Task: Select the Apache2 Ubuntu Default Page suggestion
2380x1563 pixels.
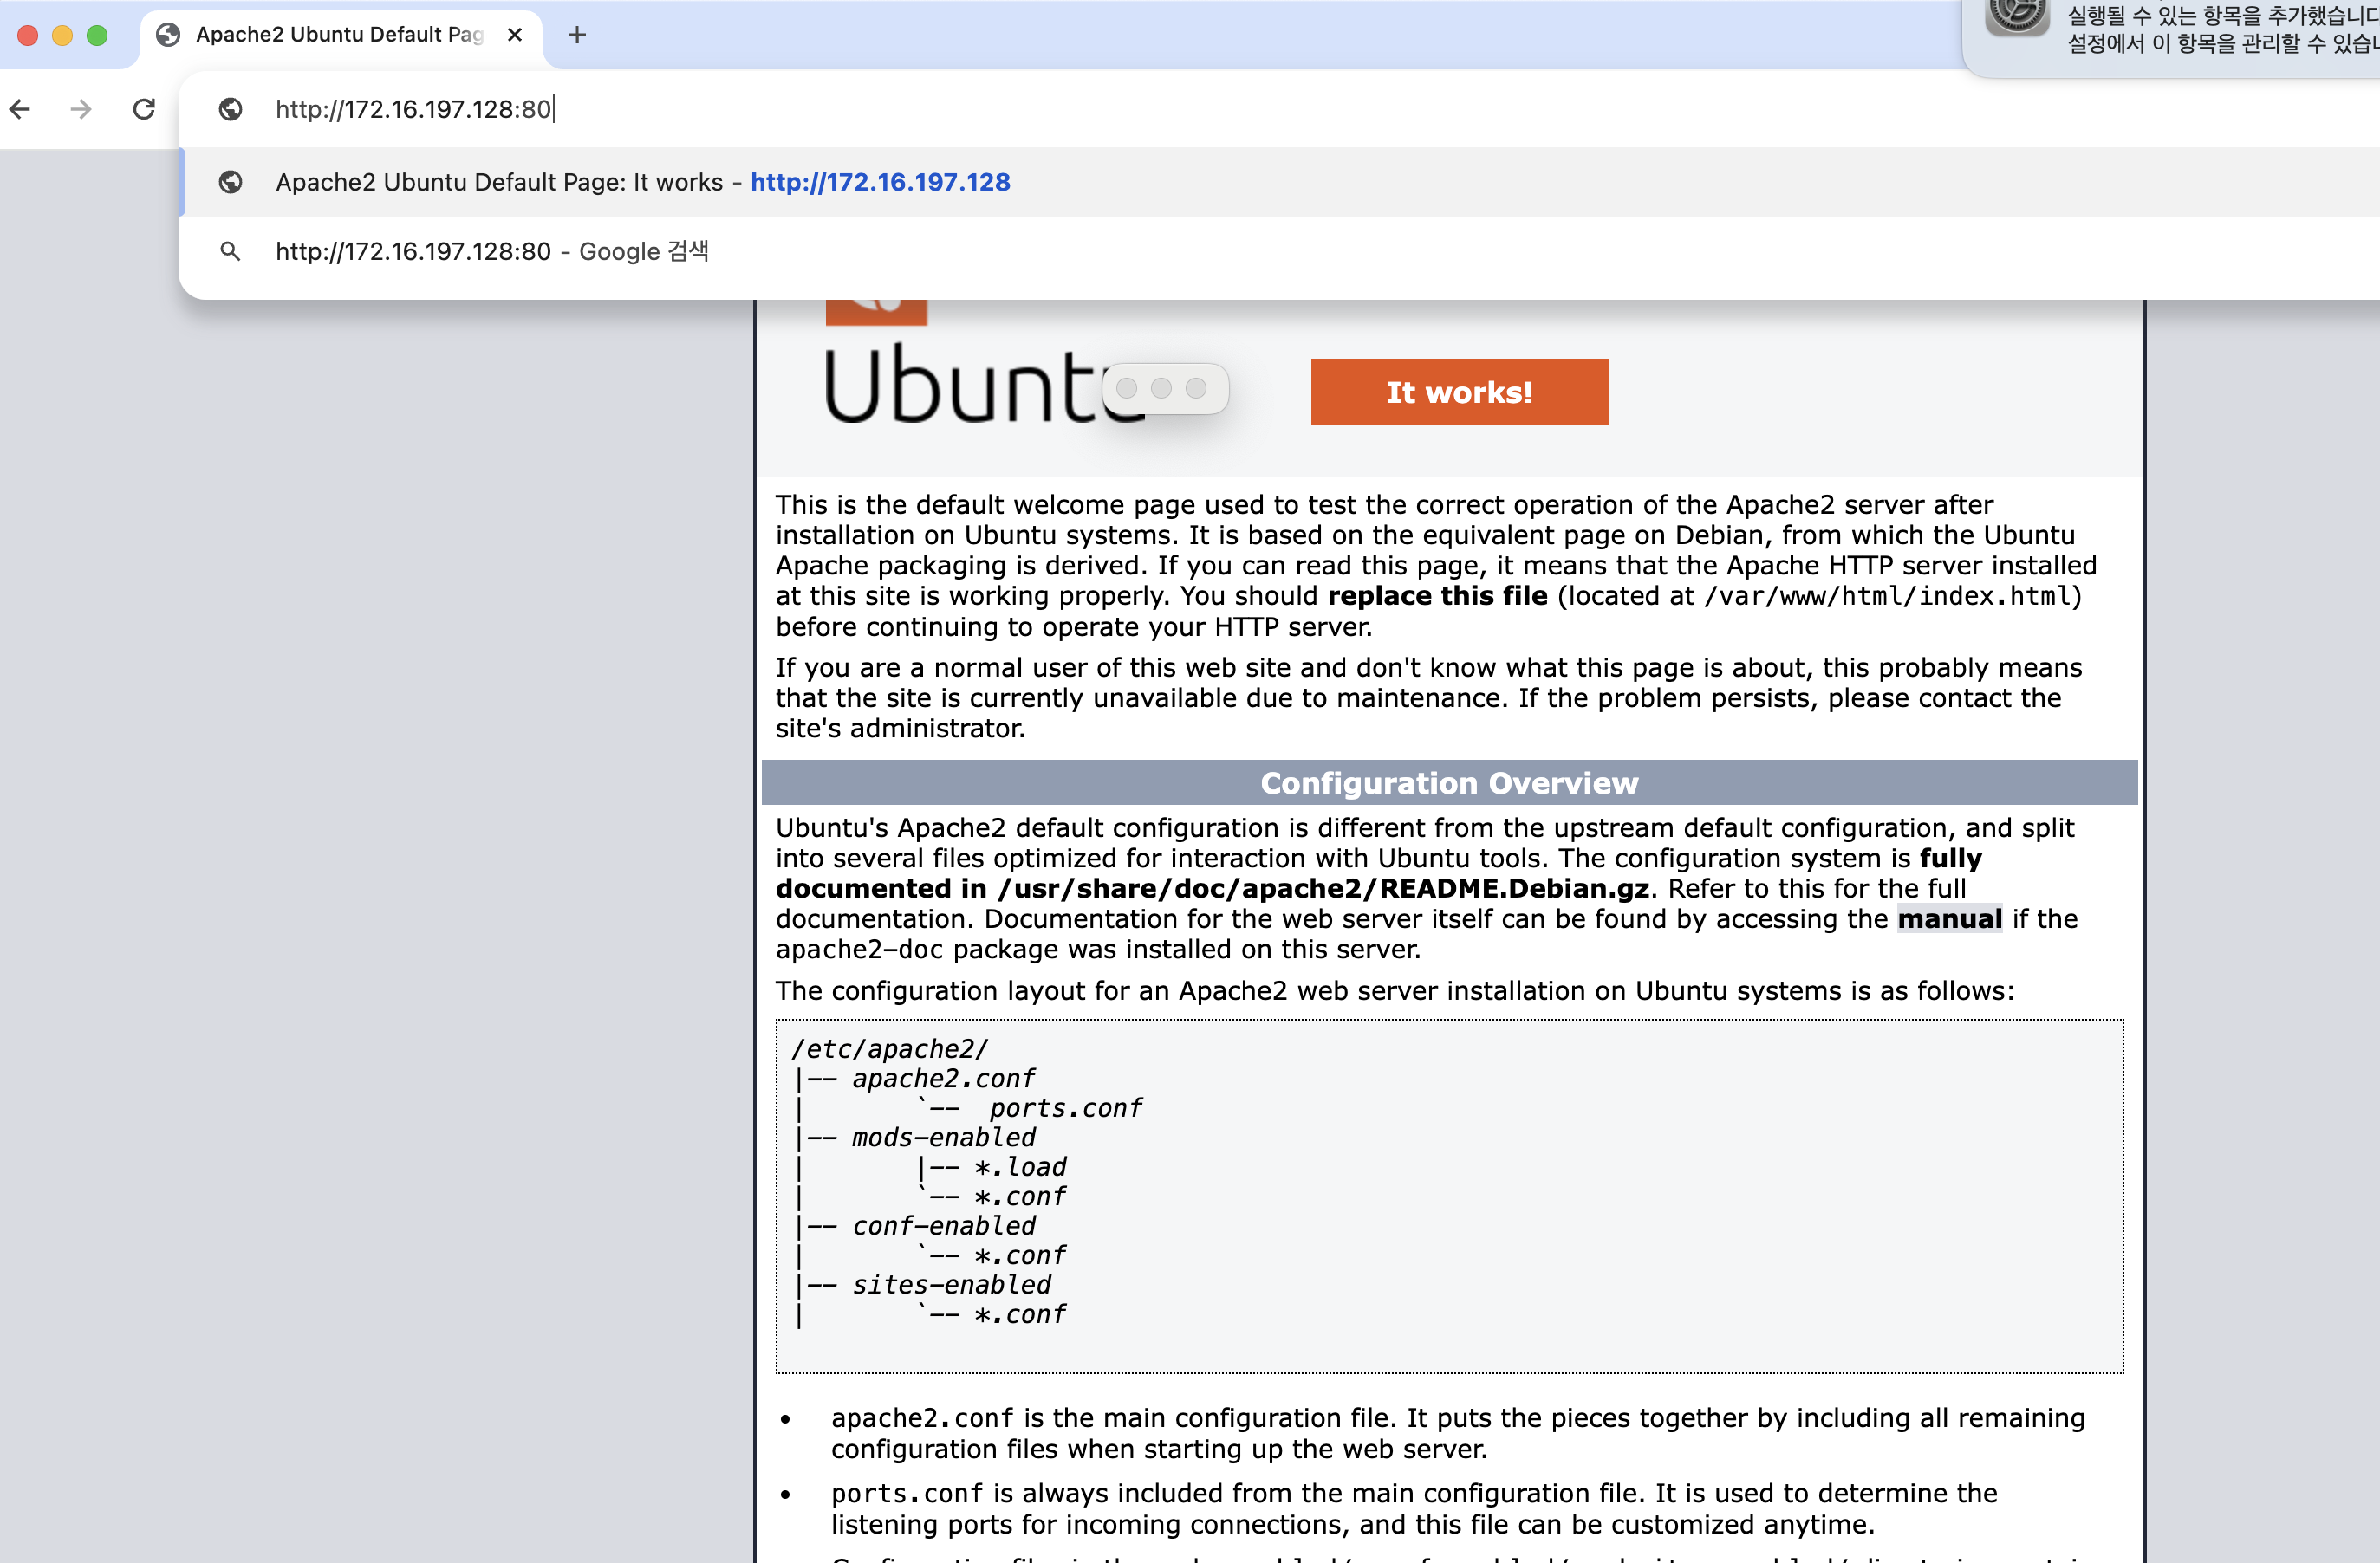Action: click(x=642, y=182)
